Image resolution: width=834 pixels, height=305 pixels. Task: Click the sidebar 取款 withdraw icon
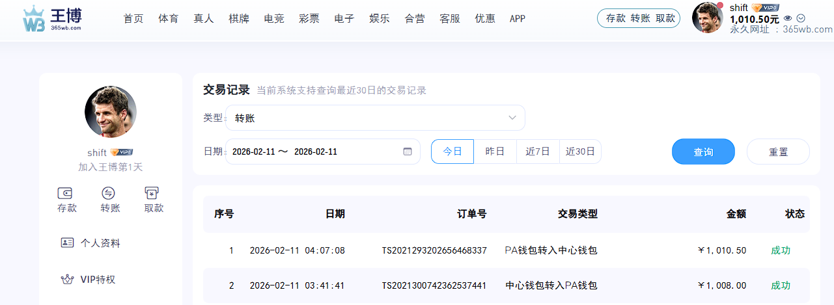pyautogui.click(x=152, y=193)
